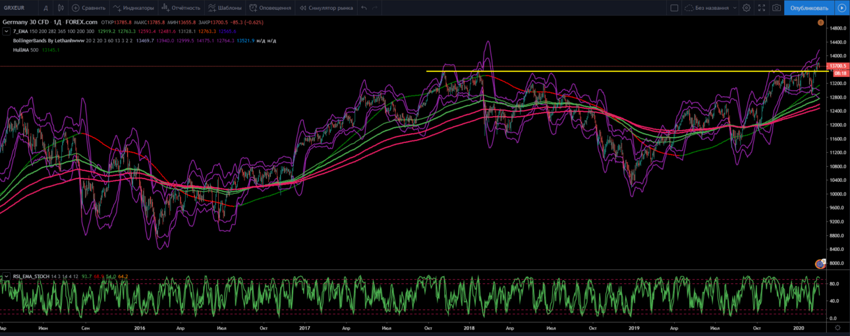Viewport: 850px width, 336px height.
Task: Start the Симулятор рынка bar replay
Action: pyautogui.click(x=326, y=8)
